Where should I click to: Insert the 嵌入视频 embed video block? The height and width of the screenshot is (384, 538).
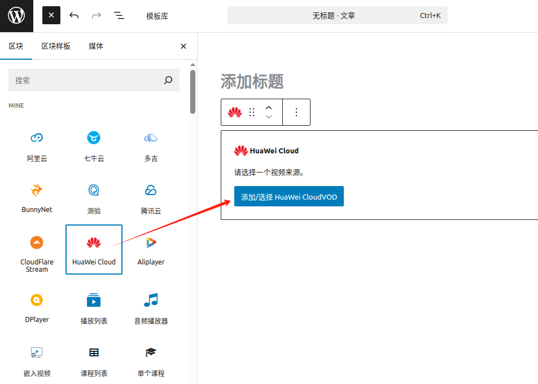pyautogui.click(x=37, y=361)
